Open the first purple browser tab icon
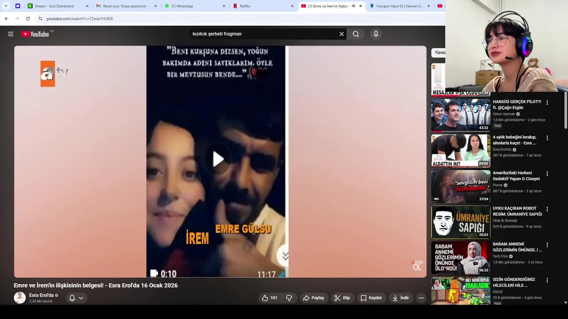The height and width of the screenshot is (319, 568). [x=18, y=6]
